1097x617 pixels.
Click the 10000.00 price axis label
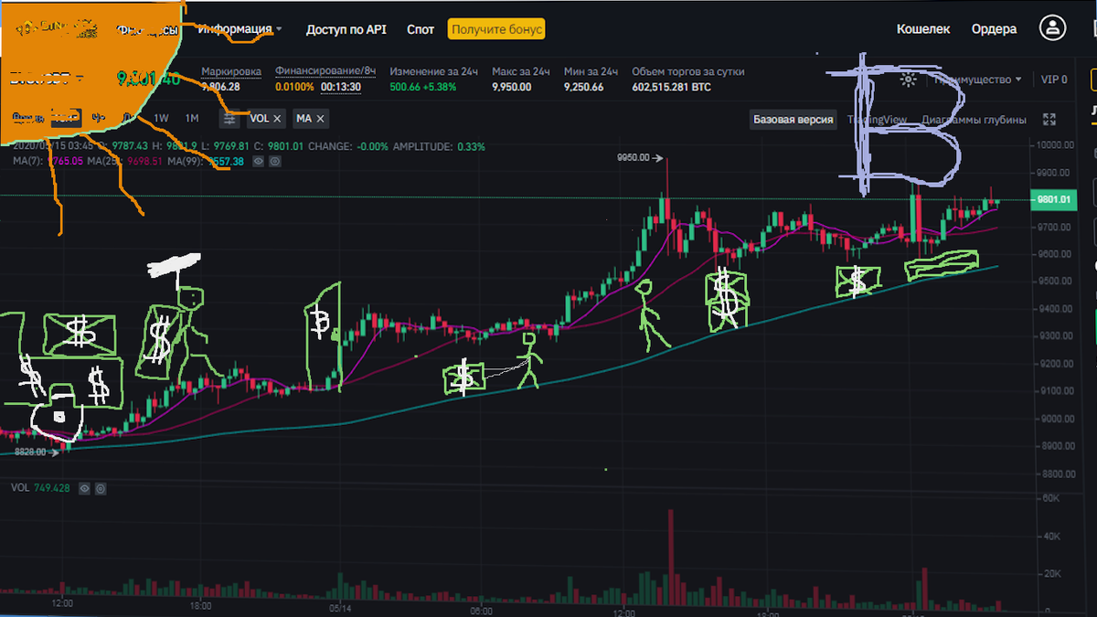(x=1056, y=145)
